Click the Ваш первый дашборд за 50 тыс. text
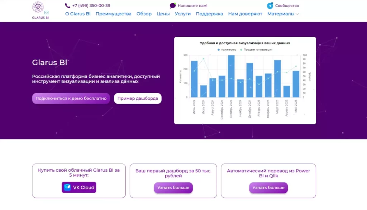Viewport: 367px width, 210px height. click(x=173, y=173)
